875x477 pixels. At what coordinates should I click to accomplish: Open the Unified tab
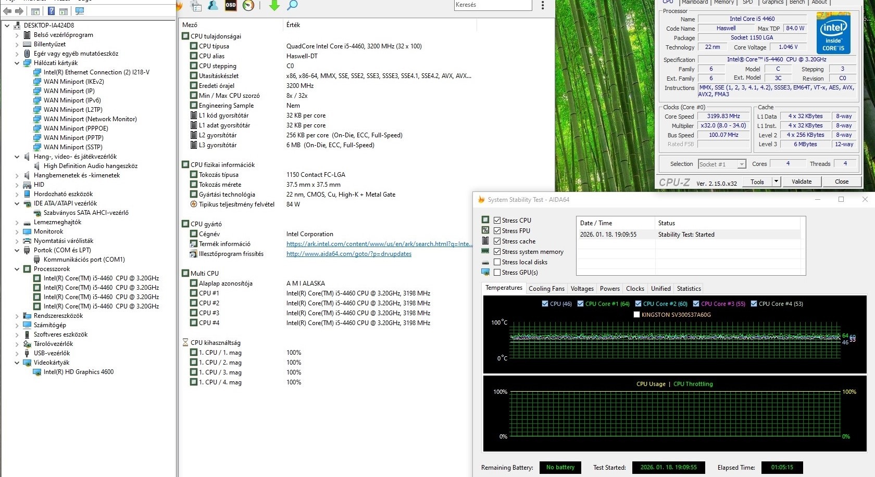point(661,289)
